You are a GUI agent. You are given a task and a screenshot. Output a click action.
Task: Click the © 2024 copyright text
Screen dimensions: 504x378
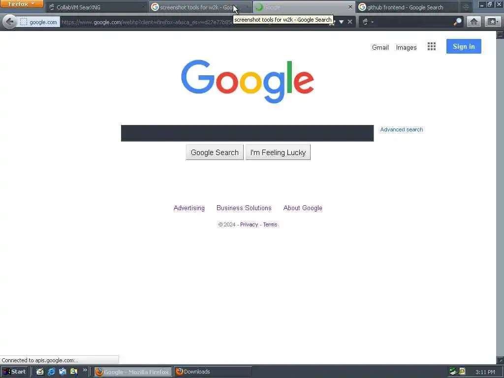[226, 224]
